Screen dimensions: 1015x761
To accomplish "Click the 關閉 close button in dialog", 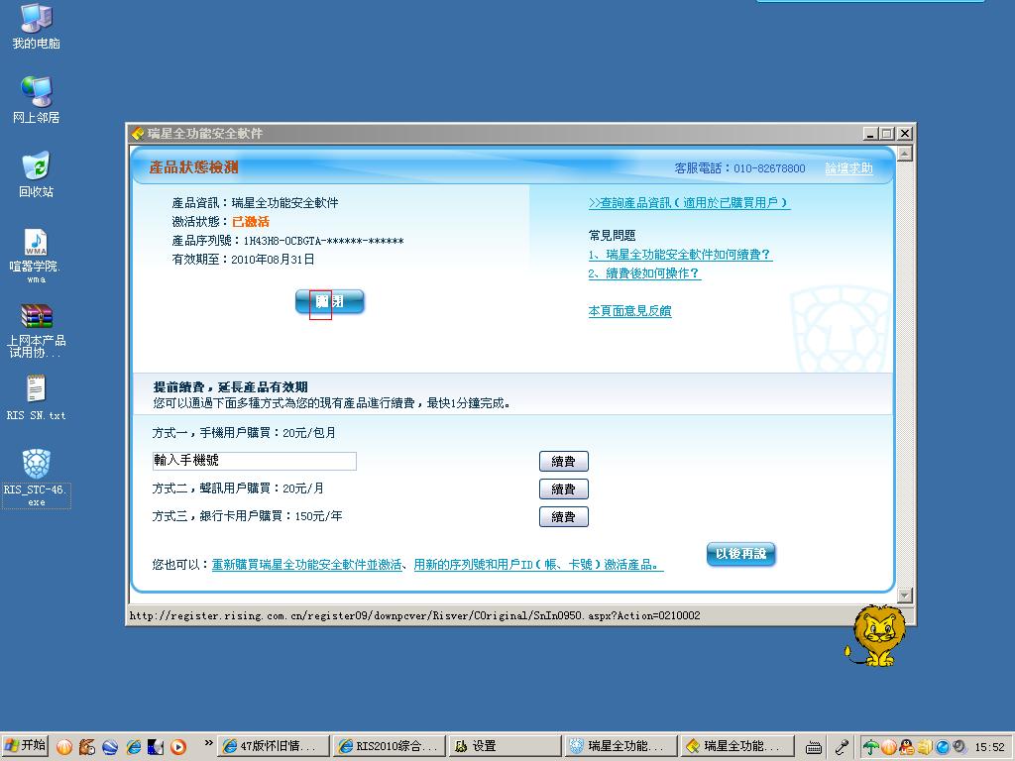I will click(330, 301).
